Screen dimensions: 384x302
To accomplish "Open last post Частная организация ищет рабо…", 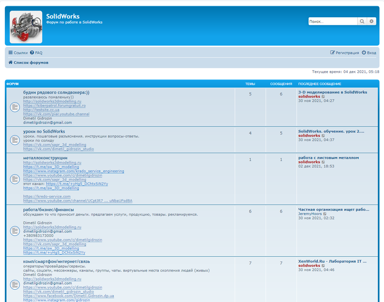I will coord(334,210).
